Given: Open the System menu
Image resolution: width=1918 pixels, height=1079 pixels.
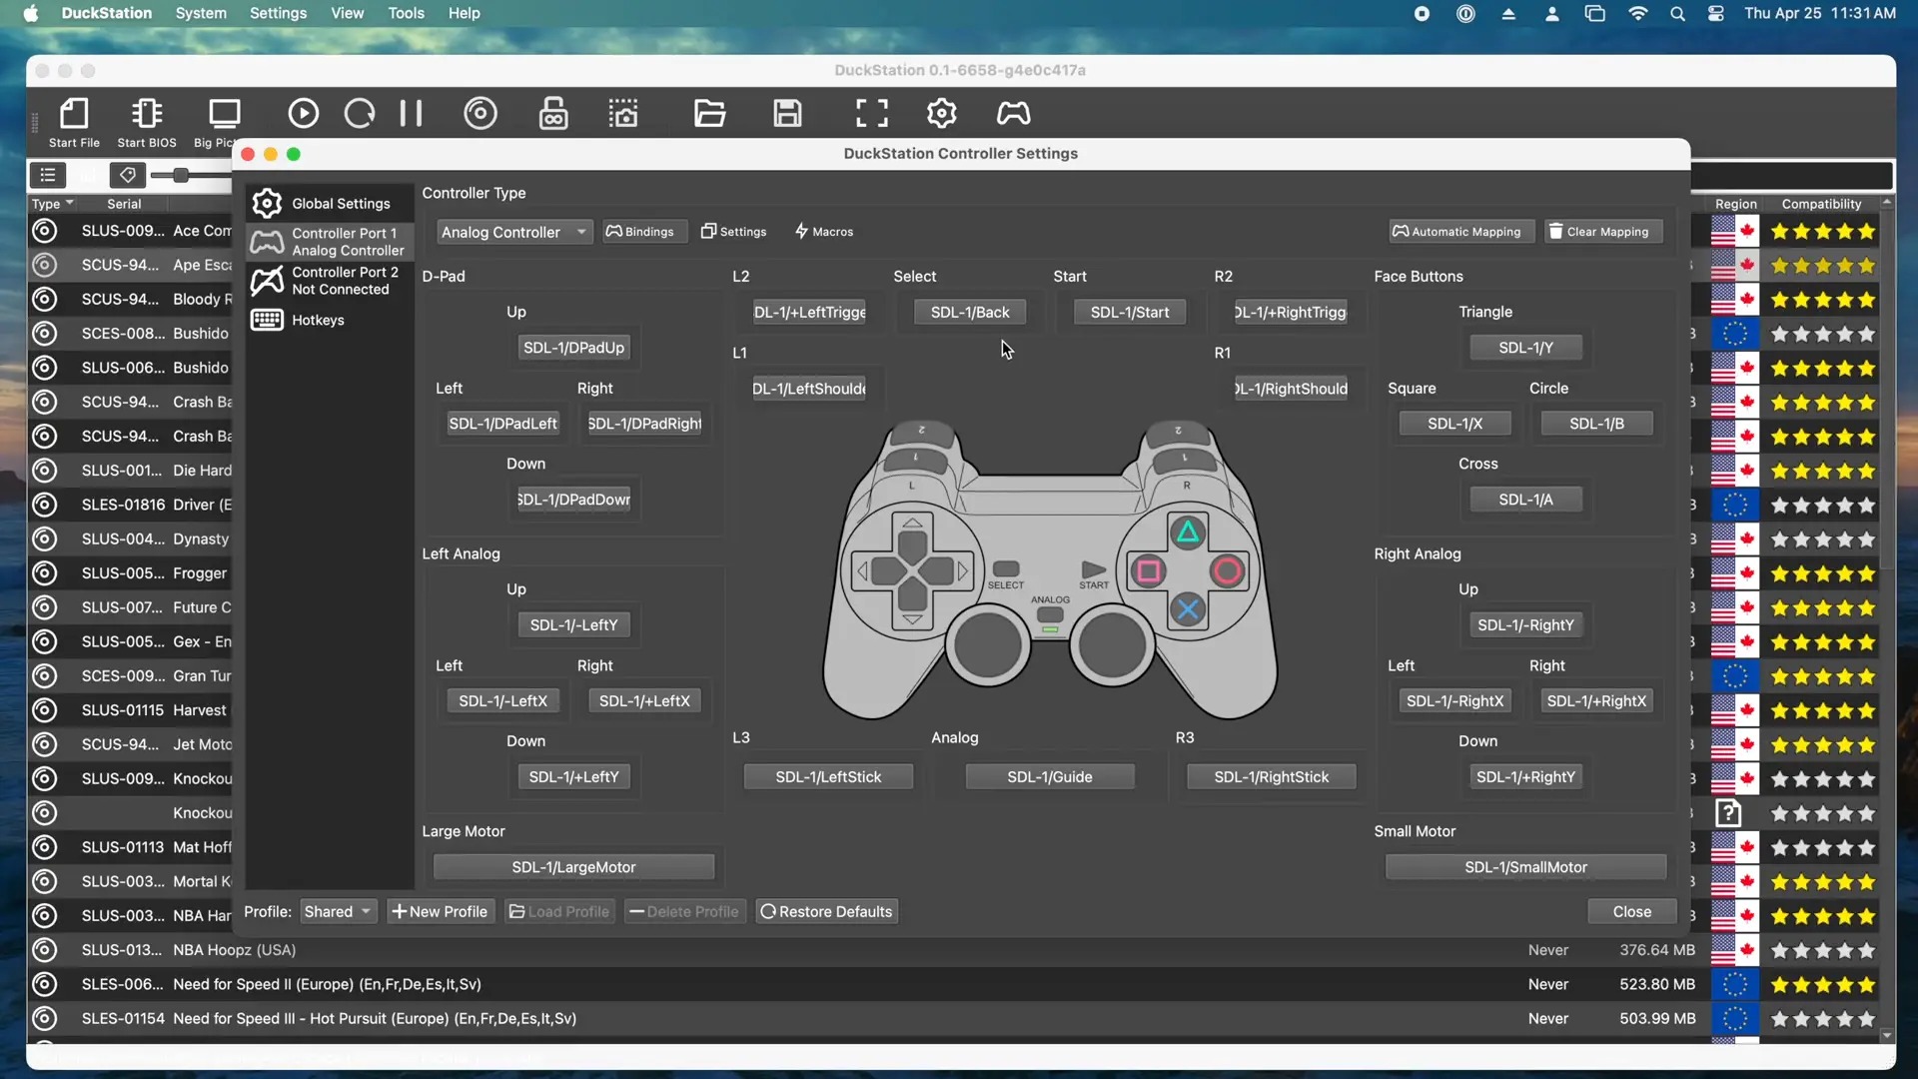Looking at the screenshot, I should pos(201,13).
